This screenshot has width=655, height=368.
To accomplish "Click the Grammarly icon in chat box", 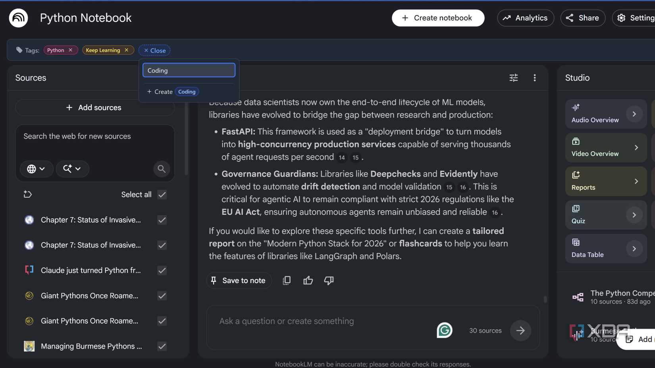I will coord(445,330).
